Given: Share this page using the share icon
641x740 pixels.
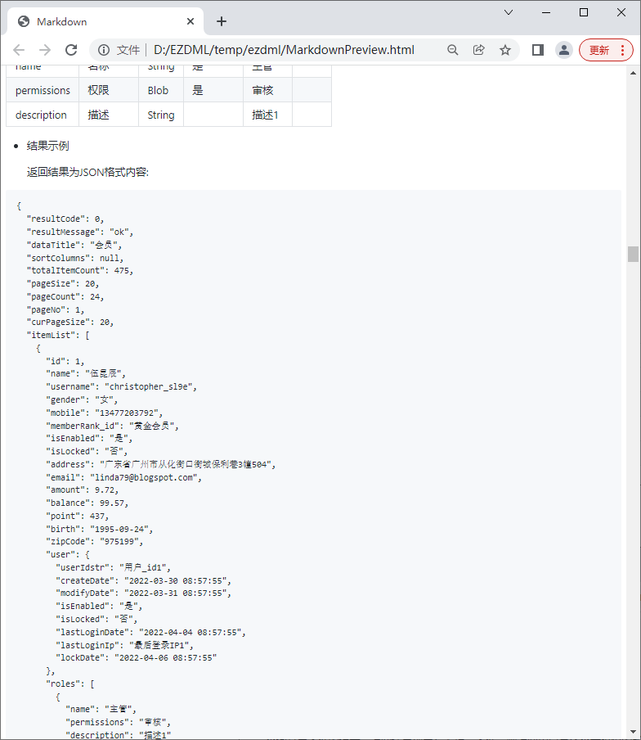Looking at the screenshot, I should pos(479,50).
